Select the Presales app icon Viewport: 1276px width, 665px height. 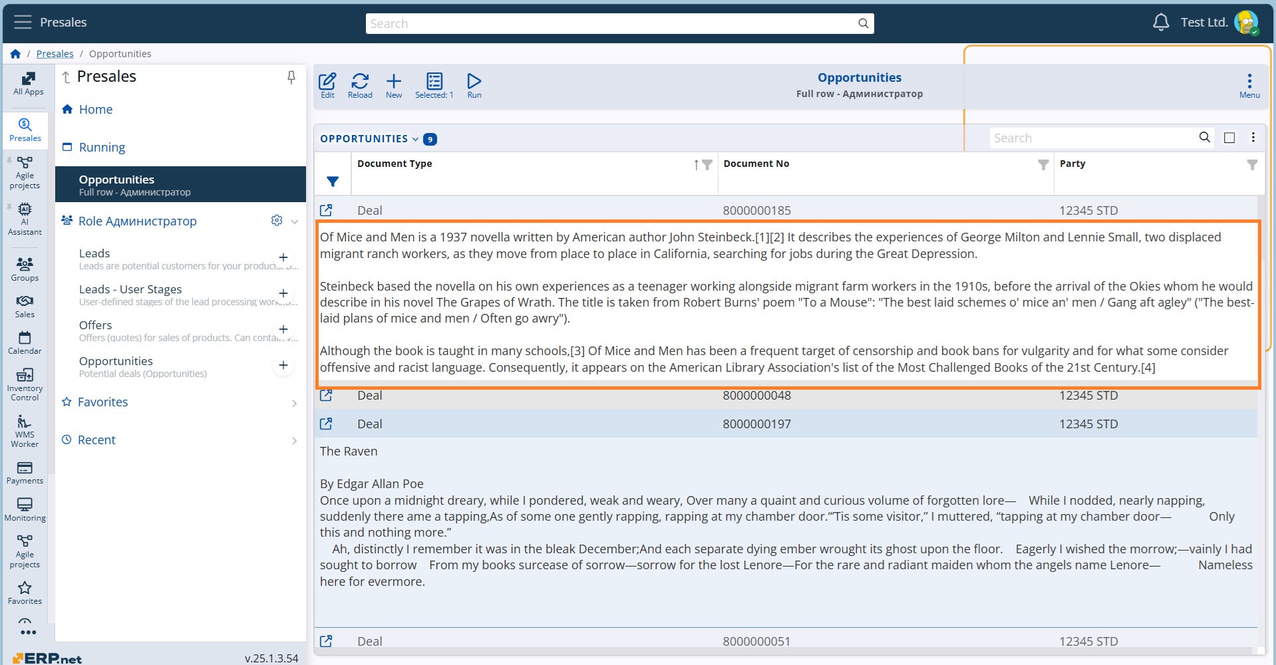[x=25, y=130]
